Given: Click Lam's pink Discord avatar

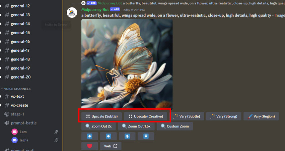Looking at the screenshot, I should pos(14,132).
